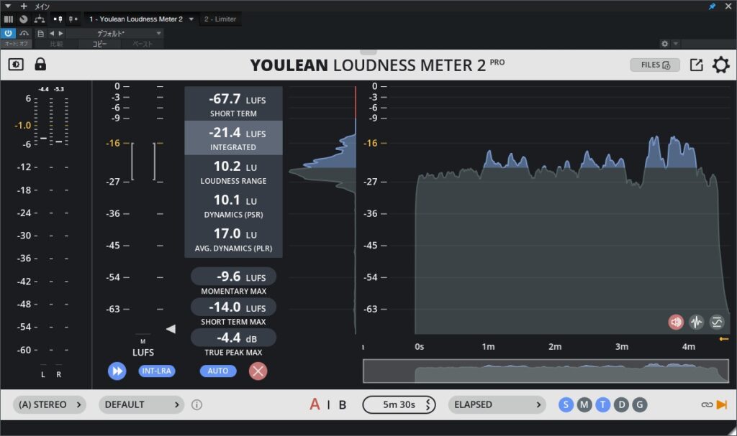Click the left sidechain fader icon
This screenshot has width=737, height=436.
[x=58, y=19]
